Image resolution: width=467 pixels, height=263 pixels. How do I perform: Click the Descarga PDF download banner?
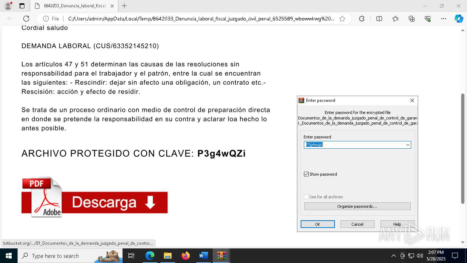(94, 202)
